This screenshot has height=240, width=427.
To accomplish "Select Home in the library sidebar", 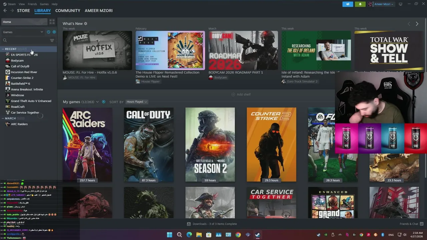I will (x=24, y=22).
